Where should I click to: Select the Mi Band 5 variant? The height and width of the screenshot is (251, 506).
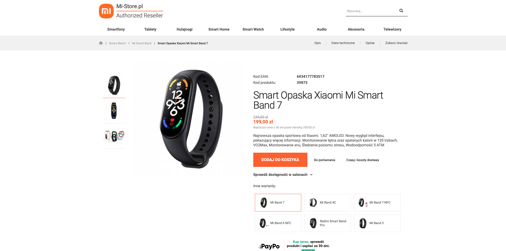377,223
